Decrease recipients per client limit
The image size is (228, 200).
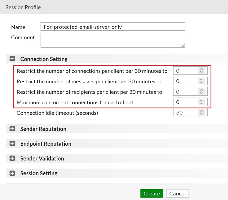click(201, 93)
